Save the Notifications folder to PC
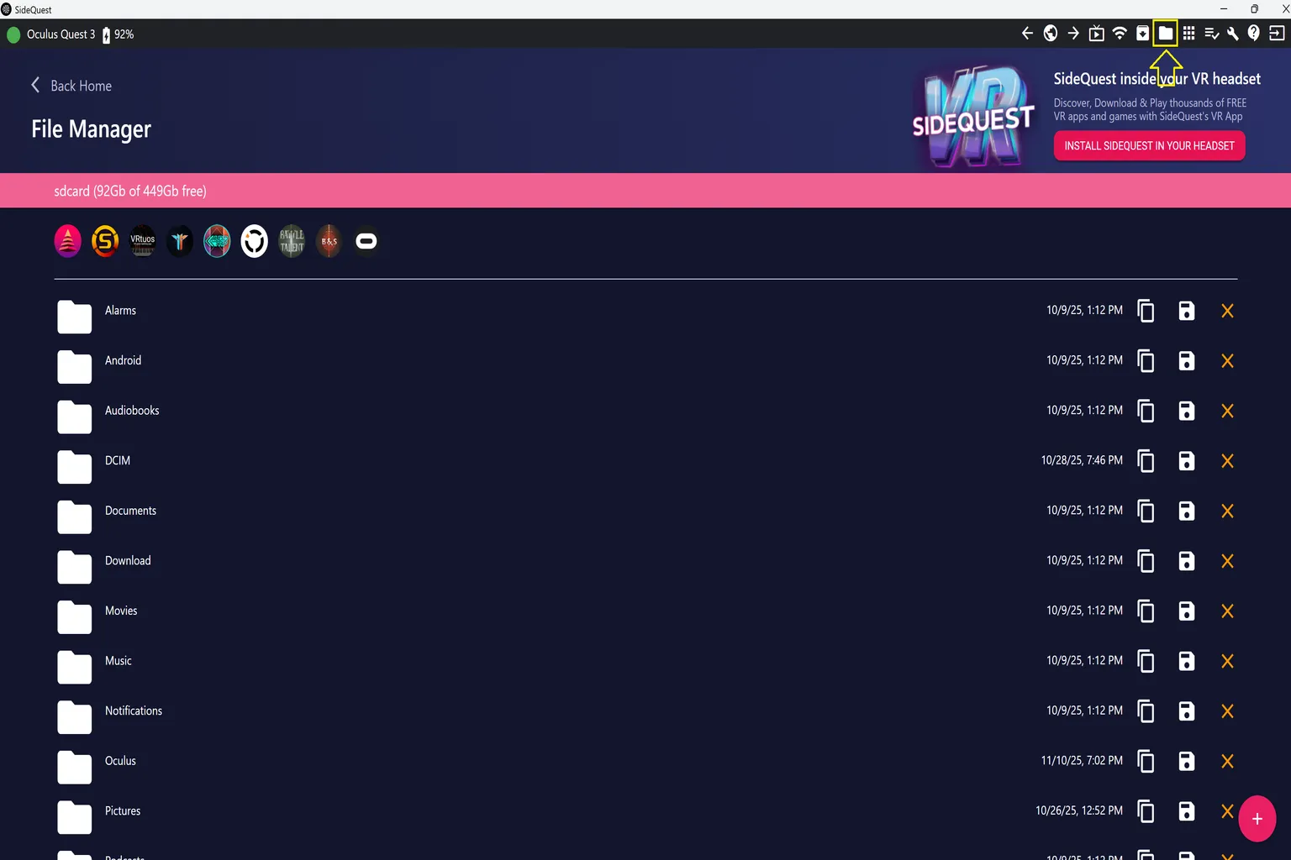1291x860 pixels. point(1187,711)
